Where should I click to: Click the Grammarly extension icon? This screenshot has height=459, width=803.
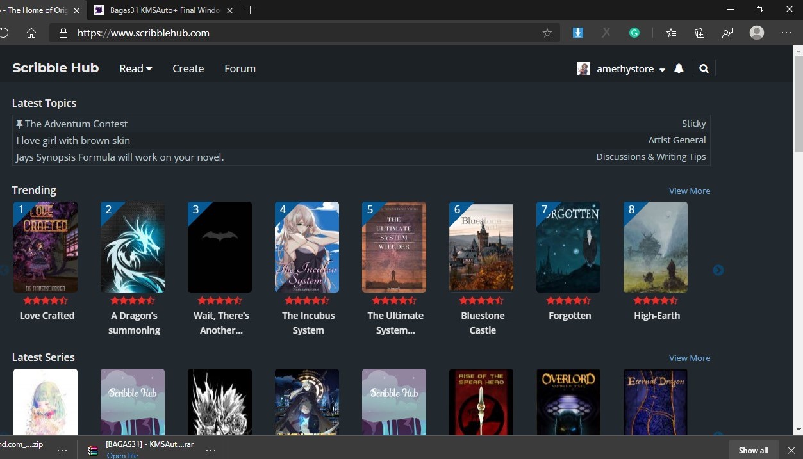coord(634,33)
